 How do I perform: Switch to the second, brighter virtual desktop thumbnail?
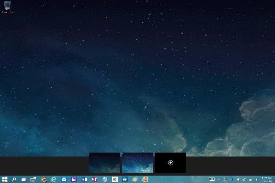coord(137,163)
